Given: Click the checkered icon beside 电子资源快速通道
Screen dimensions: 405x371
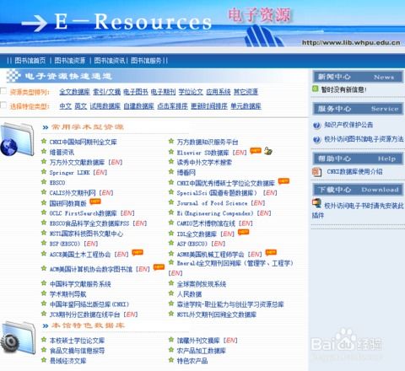Looking at the screenshot, I should point(13,76).
